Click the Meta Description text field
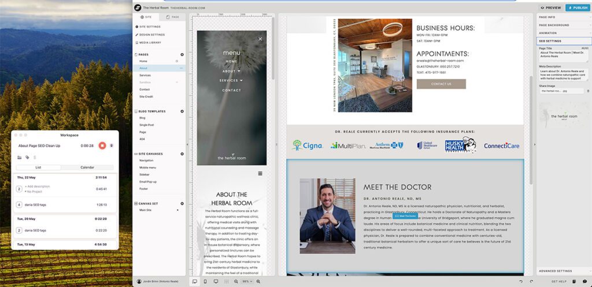Image resolution: width=592 pixels, height=287 pixels. [563, 74]
